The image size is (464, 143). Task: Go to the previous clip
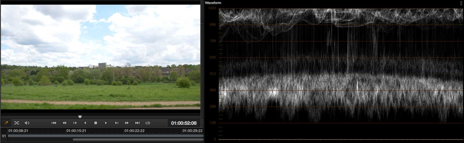coord(75,123)
